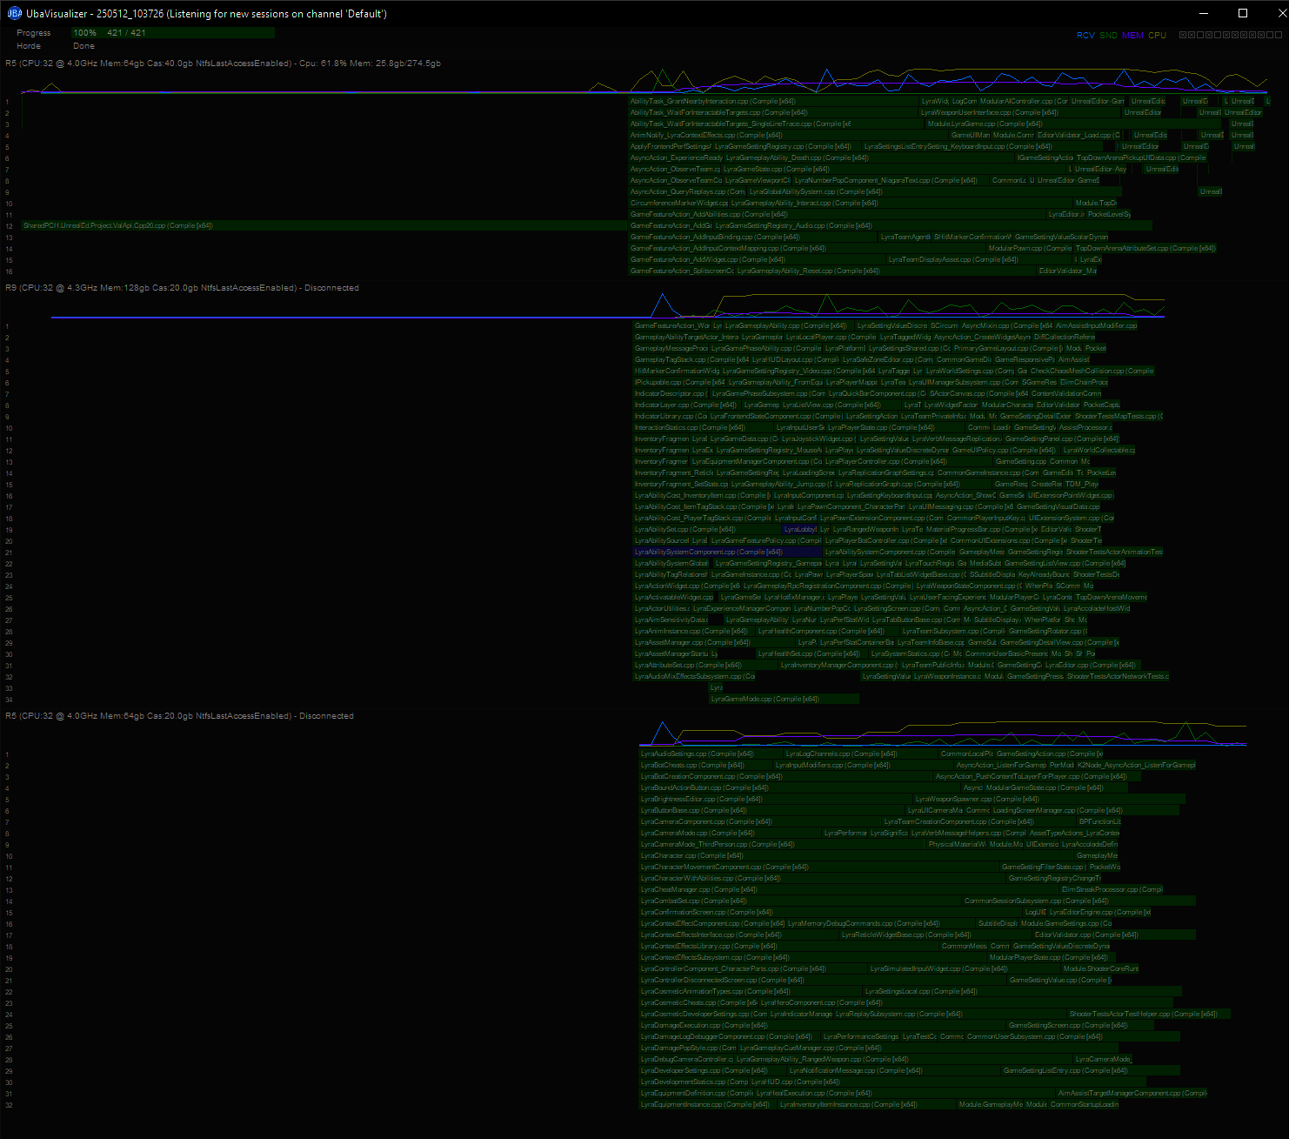Toggle the CPU graph legend label
Screen dimensions: 1289x1139
(x=1157, y=36)
